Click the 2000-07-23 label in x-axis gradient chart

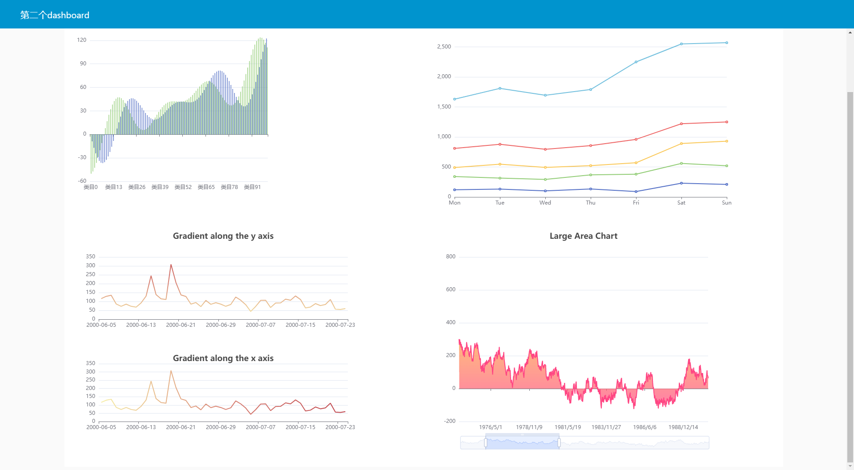point(340,427)
